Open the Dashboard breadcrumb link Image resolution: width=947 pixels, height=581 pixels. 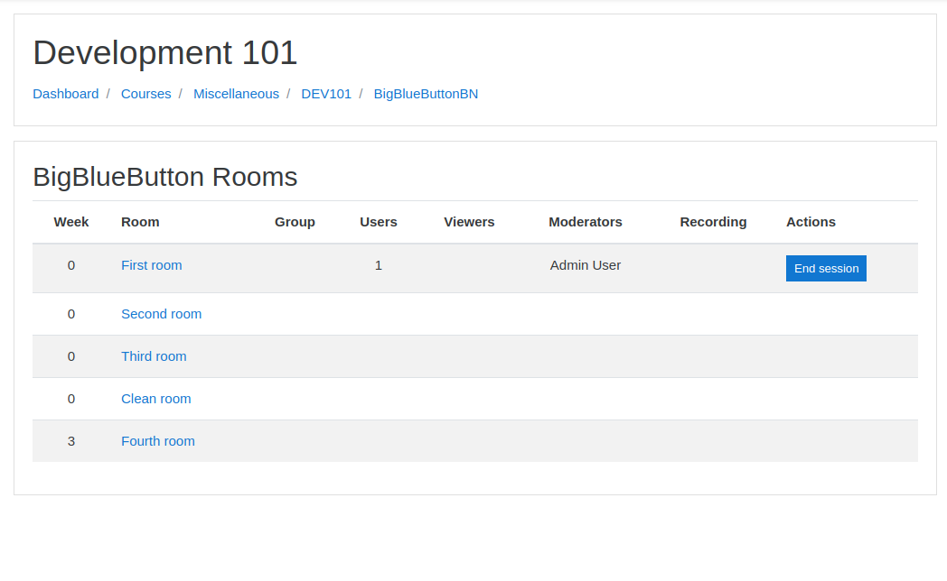(x=66, y=94)
